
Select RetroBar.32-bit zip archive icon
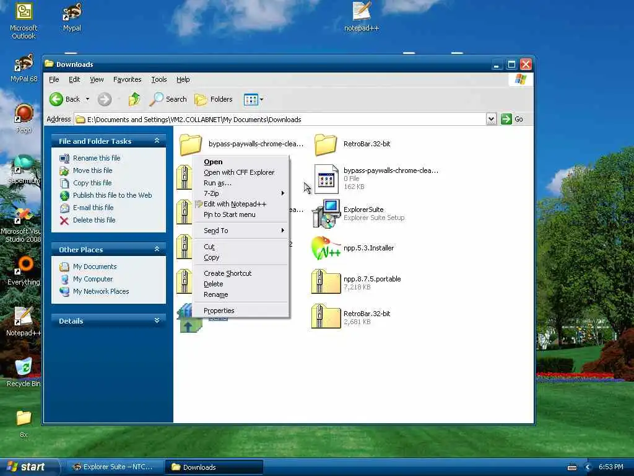tap(326, 317)
